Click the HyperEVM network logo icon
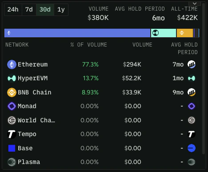This screenshot has height=172, width=208. point(12,78)
